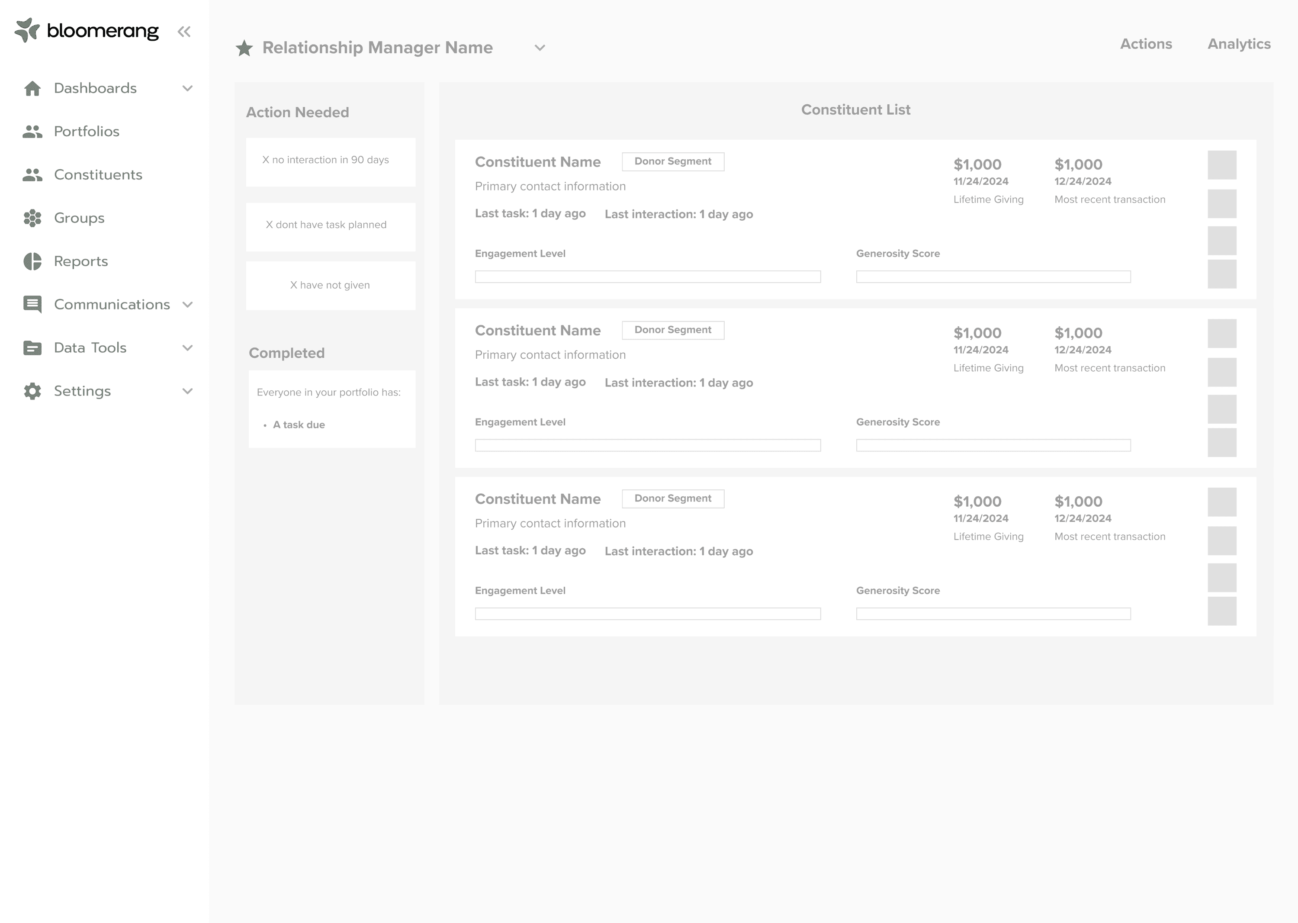Click the Portfolios people icon
1298x923 pixels.
point(32,131)
